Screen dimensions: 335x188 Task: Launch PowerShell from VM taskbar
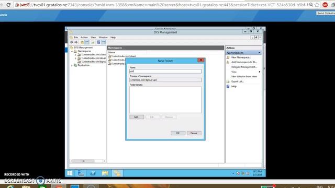point(93,173)
